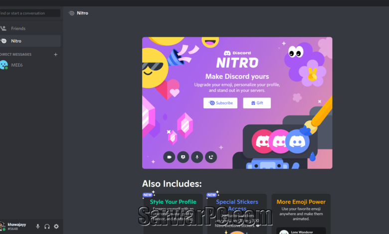Click the 'Also Includes:' heading
Screen dimensions: 389x234
pos(172,184)
